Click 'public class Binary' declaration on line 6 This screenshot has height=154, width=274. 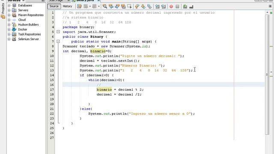coord(83,37)
